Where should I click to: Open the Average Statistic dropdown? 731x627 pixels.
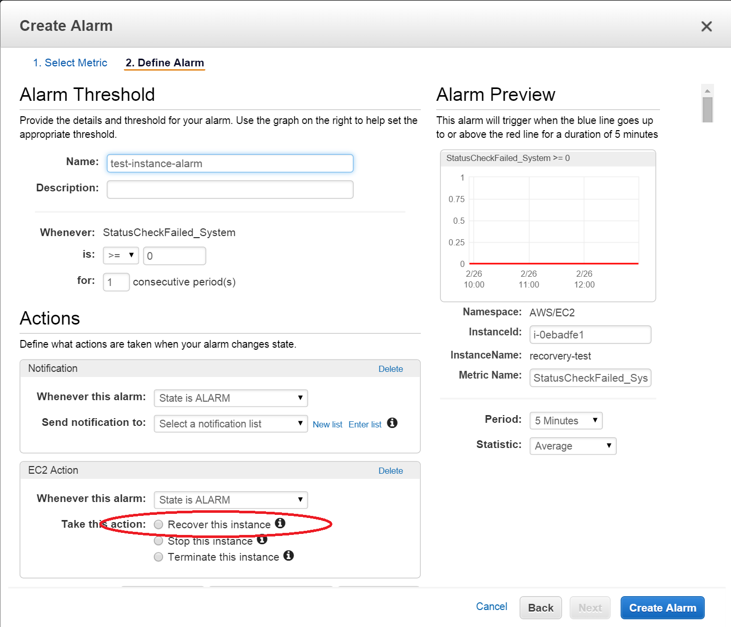coord(573,445)
